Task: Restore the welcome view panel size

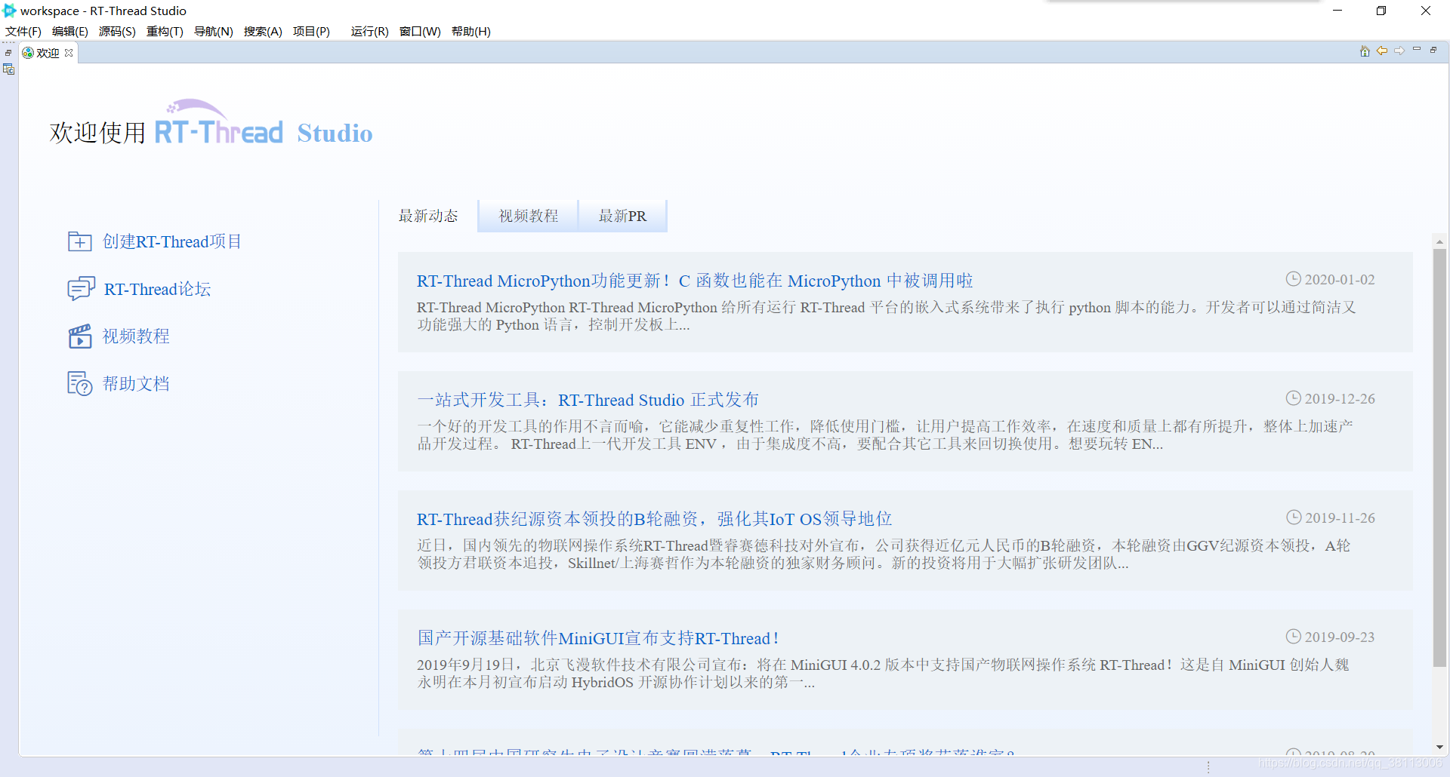Action: tap(1433, 50)
